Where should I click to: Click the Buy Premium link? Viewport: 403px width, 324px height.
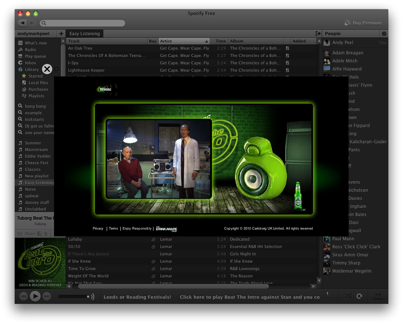(x=363, y=23)
